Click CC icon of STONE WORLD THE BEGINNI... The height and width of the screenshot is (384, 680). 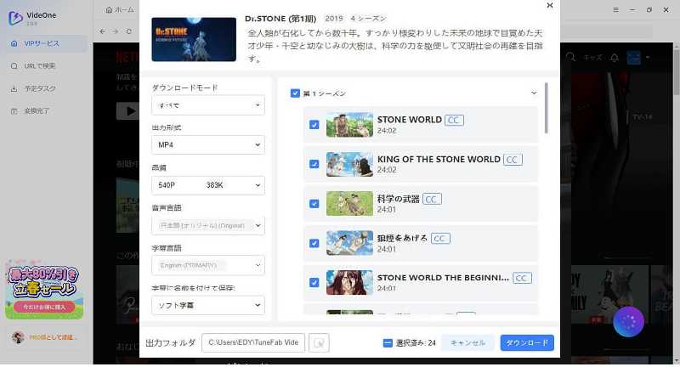pos(522,278)
